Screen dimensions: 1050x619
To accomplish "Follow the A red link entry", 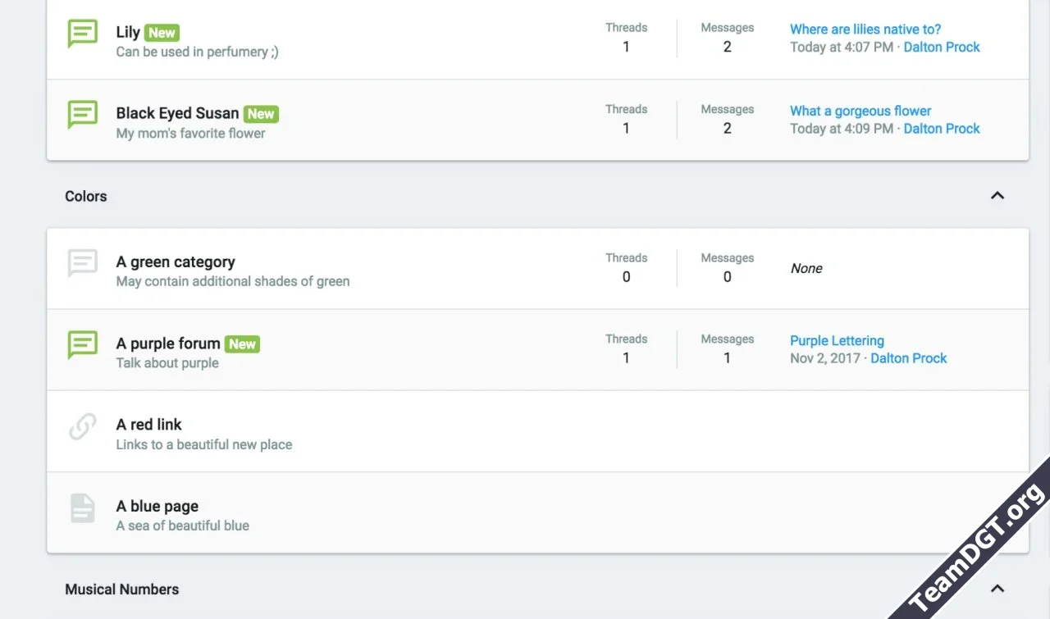I will tap(149, 425).
